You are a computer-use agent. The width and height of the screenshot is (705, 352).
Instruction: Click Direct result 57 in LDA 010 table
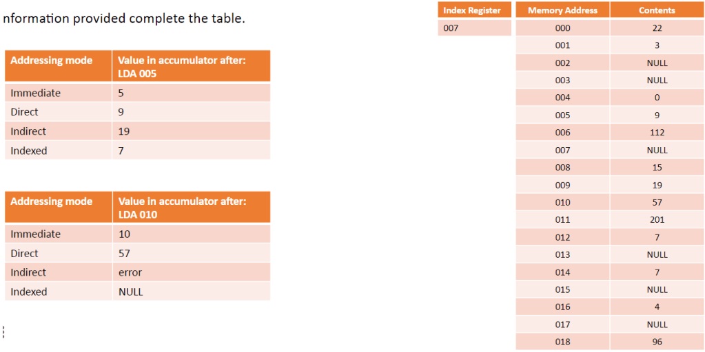tap(191, 253)
